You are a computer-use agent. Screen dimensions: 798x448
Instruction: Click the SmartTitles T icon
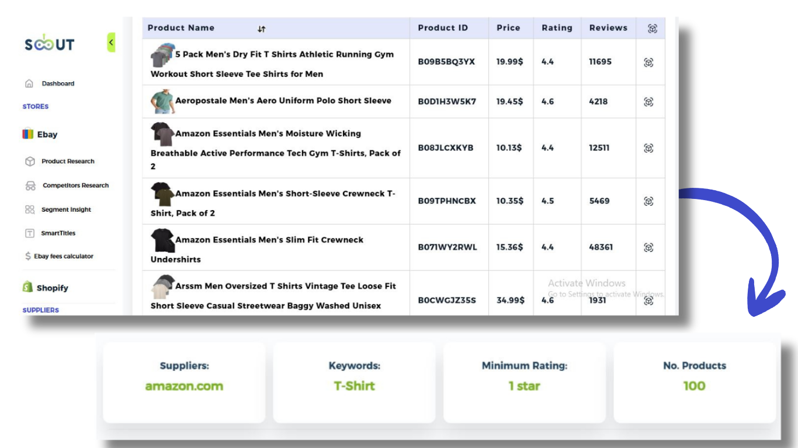click(x=30, y=233)
